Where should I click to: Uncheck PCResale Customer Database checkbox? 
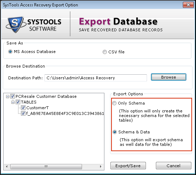pos(12,96)
